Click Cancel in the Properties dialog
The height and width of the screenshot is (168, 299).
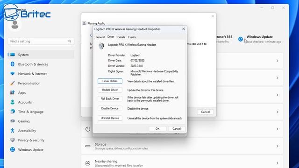177,129
